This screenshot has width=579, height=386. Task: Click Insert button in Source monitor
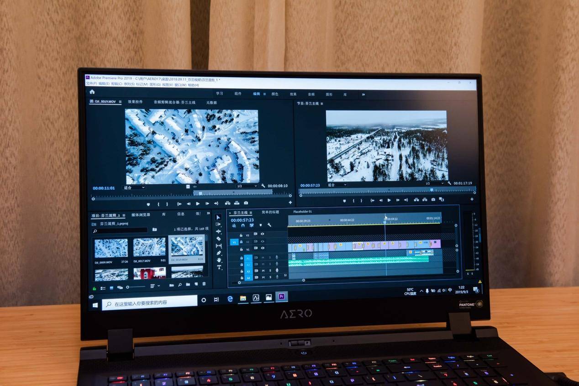click(227, 203)
